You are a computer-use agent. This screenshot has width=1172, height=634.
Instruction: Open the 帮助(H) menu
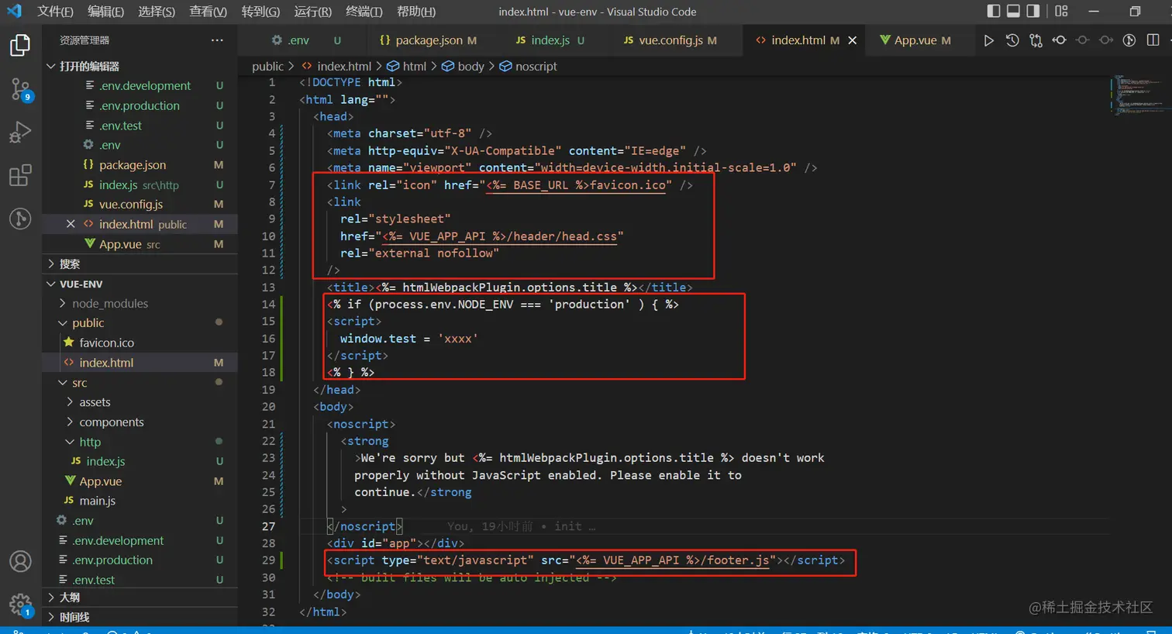(415, 12)
